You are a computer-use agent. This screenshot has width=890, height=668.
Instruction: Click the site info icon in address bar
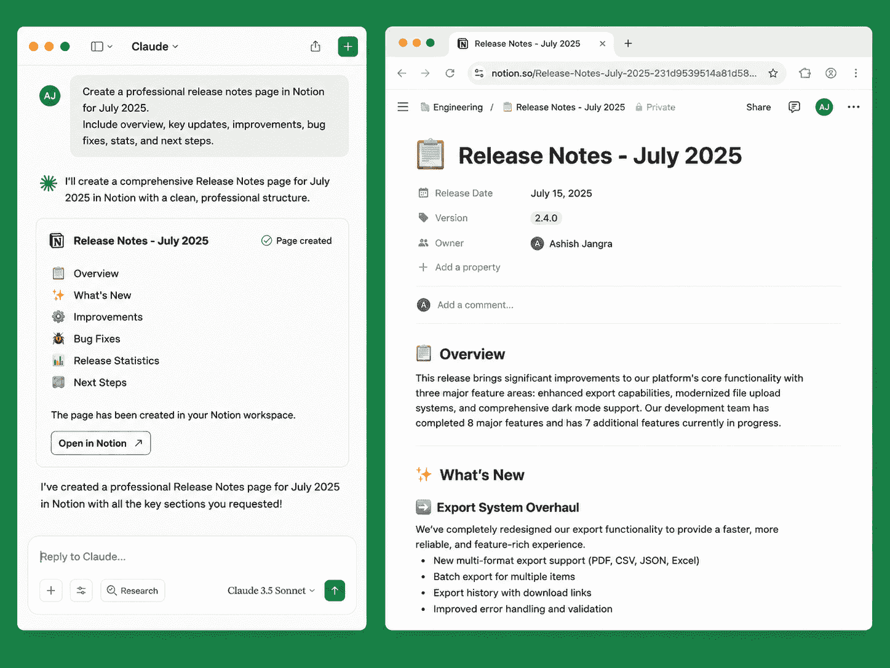[479, 73]
